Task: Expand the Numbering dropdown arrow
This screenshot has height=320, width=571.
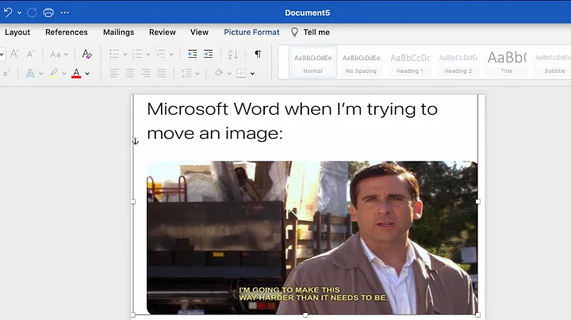Action: (x=148, y=55)
